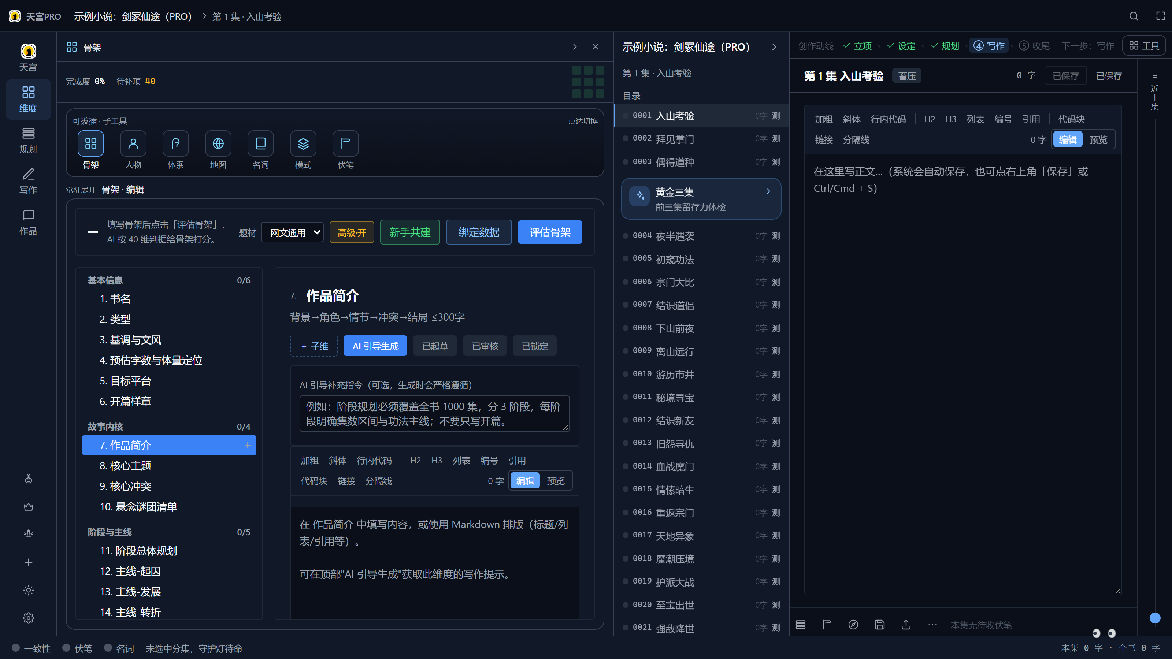
Task: Go to 收尾 workflow step
Action: click(1035, 46)
